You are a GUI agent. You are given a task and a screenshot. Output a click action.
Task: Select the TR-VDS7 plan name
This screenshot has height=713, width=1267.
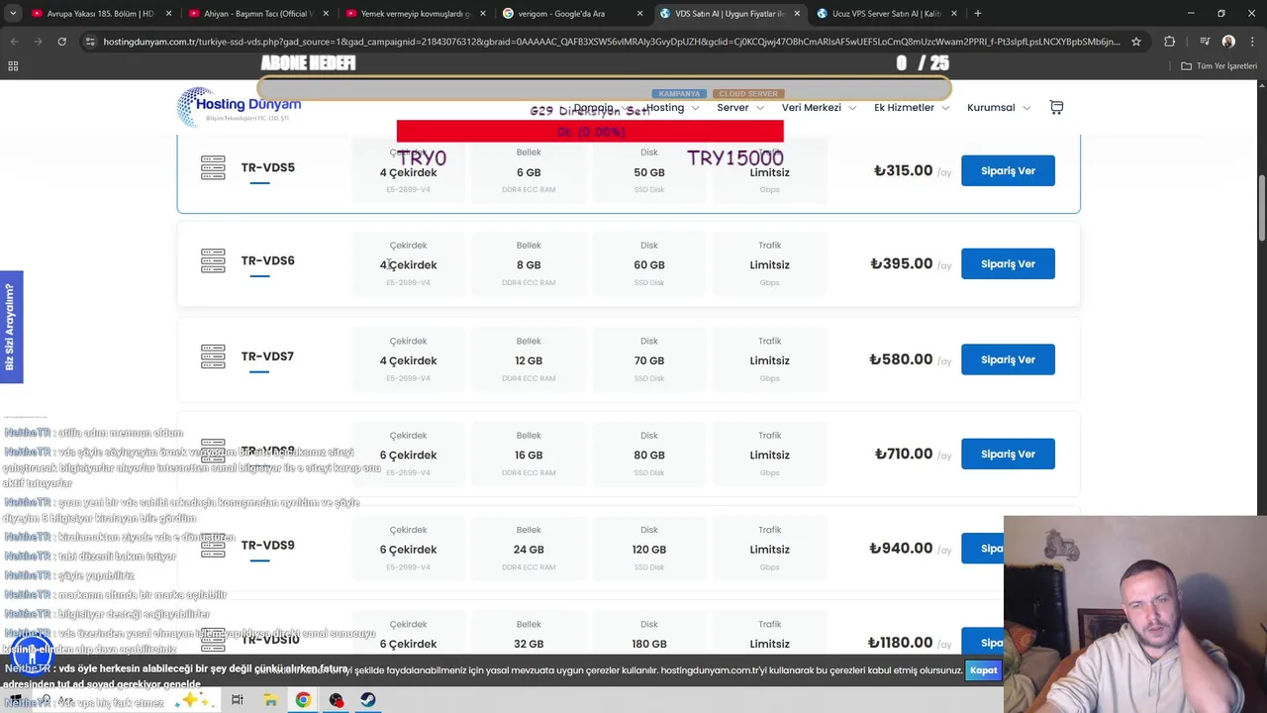tap(267, 356)
